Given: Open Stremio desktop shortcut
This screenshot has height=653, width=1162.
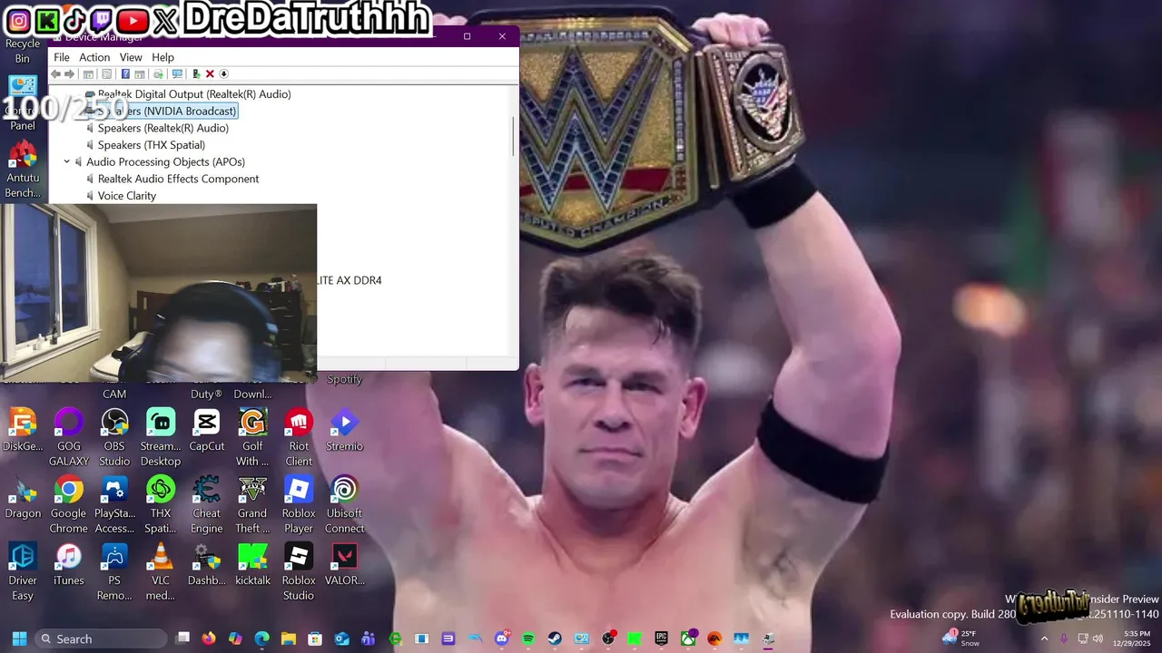Looking at the screenshot, I should click(x=344, y=430).
